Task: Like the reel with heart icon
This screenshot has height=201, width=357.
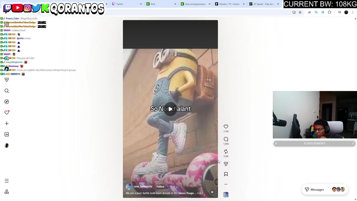Action: coord(226,126)
